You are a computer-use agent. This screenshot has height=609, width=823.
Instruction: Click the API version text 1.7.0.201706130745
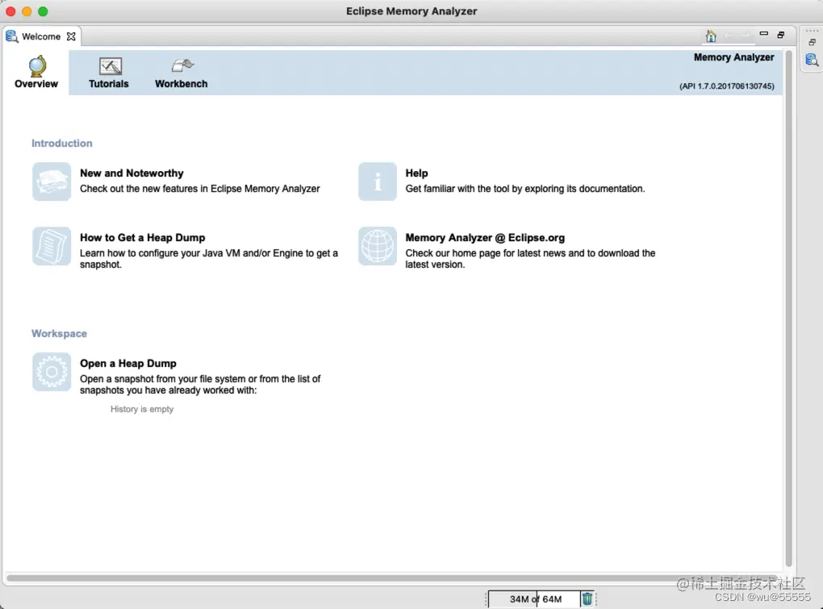tap(726, 86)
